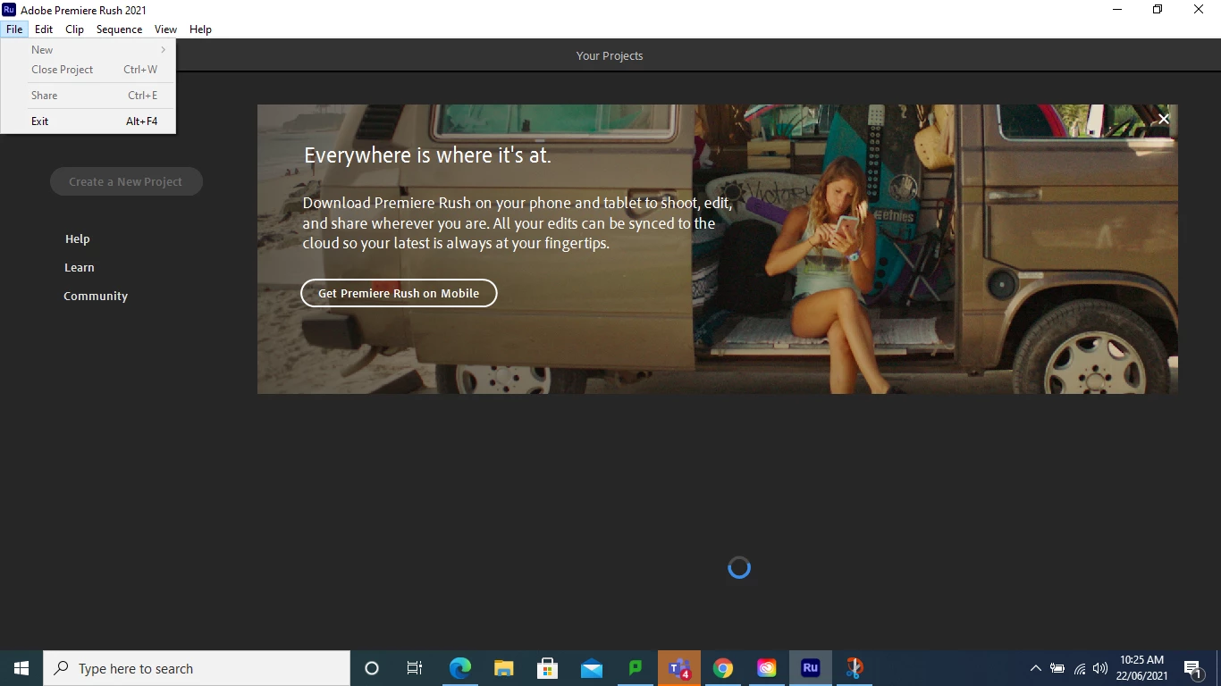Click the 'Everywhere is where it's at.' headline

click(x=427, y=155)
